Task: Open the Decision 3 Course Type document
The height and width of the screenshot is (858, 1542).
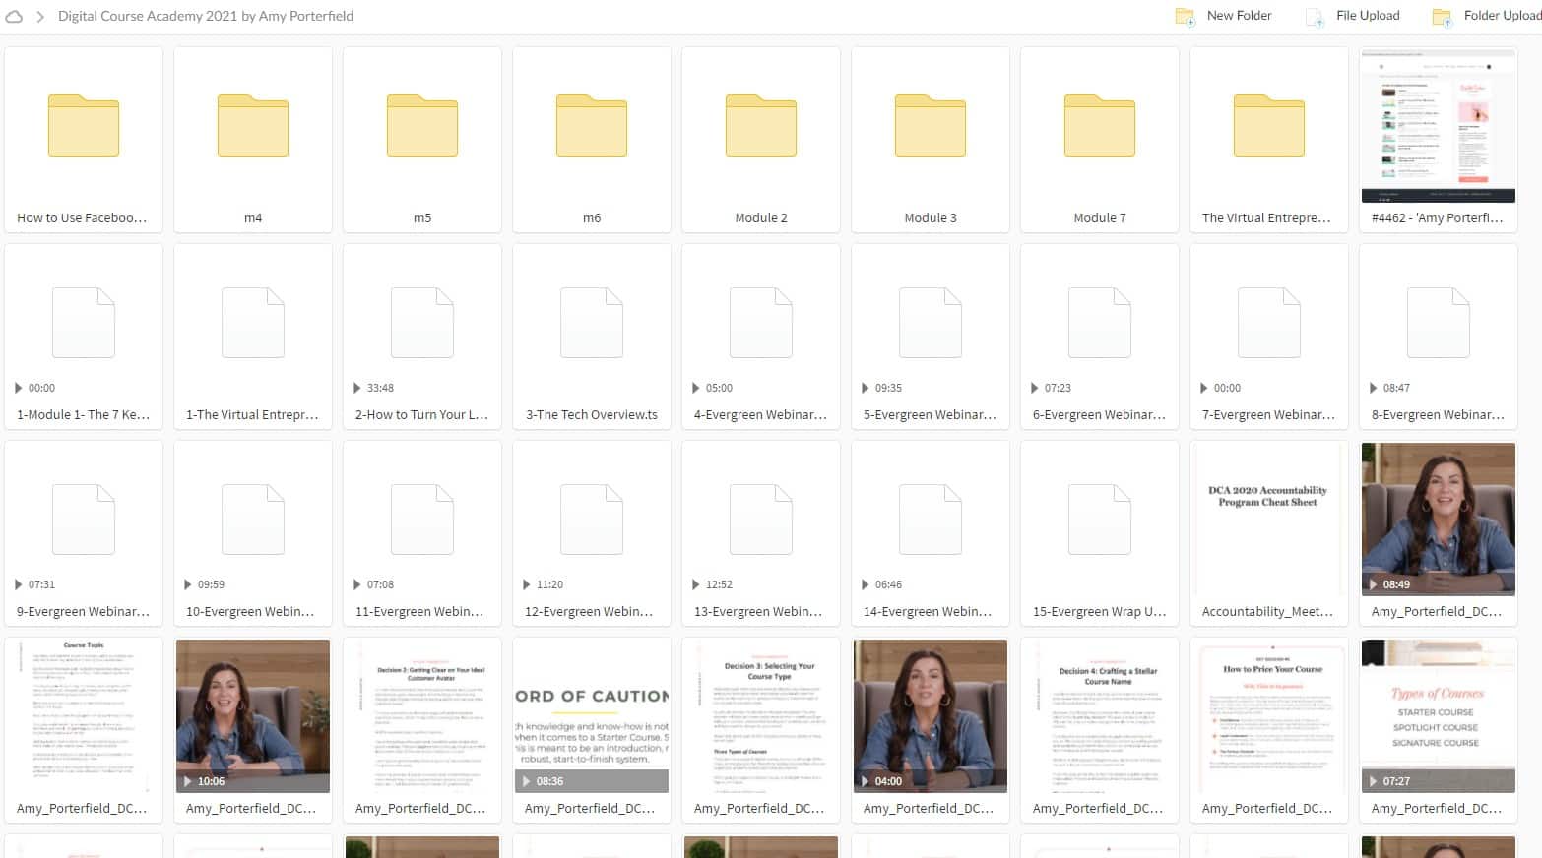Action: point(761,716)
